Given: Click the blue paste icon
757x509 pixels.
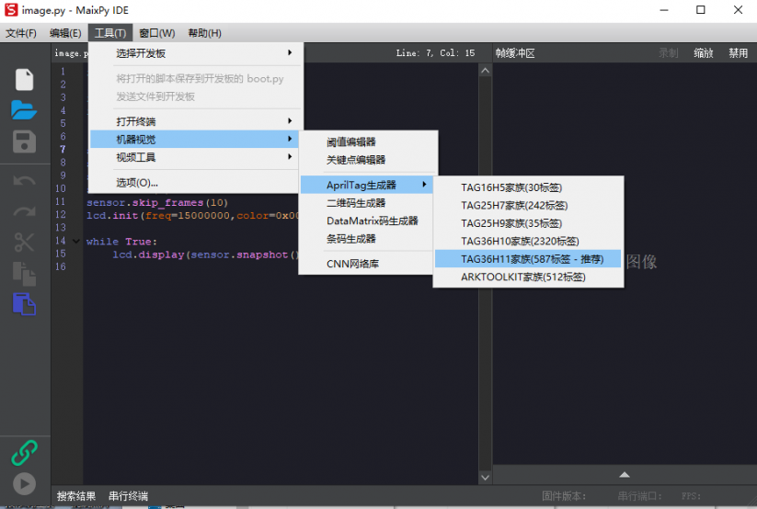Looking at the screenshot, I should tap(24, 304).
